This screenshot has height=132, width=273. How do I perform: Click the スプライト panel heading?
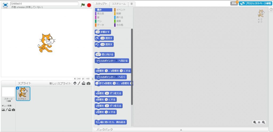click(x=24, y=83)
